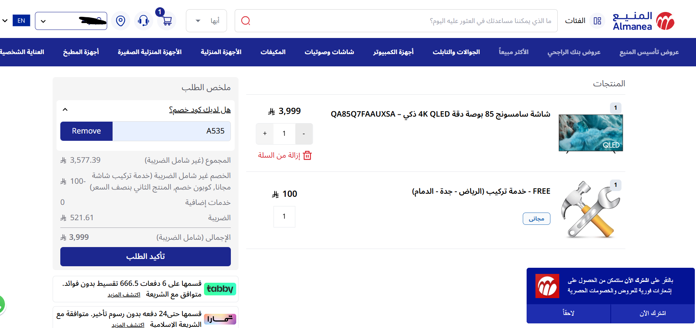696x328 pixels.
Task: Open شاشات وصوتيات menu
Action: (329, 52)
